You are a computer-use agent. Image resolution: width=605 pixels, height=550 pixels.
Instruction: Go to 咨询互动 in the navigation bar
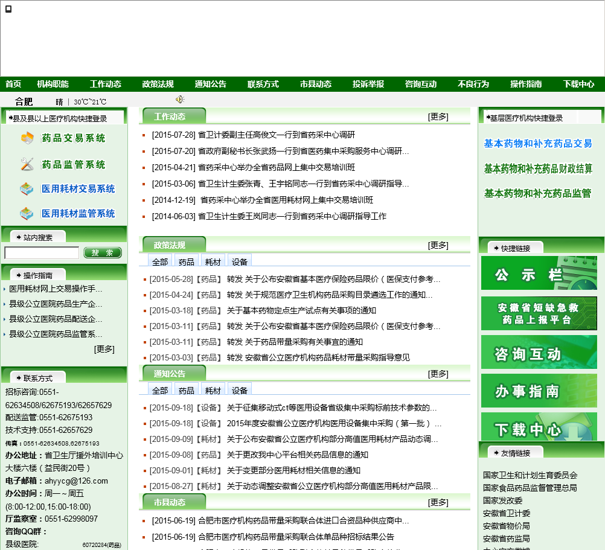(421, 84)
